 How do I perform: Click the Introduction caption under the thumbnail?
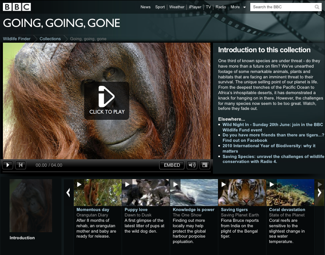click(x=22, y=238)
